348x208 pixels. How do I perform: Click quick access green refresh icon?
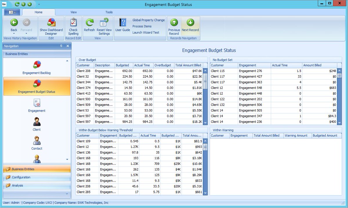(x=17, y=4)
